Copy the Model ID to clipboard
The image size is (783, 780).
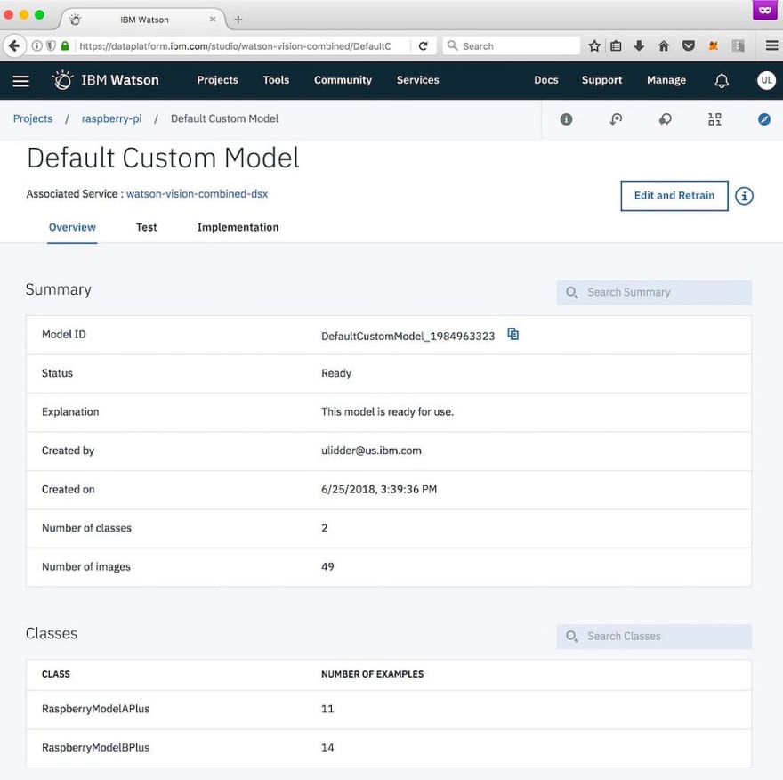click(x=513, y=334)
